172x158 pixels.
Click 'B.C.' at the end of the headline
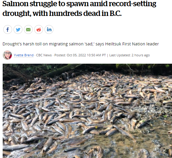(116, 13)
